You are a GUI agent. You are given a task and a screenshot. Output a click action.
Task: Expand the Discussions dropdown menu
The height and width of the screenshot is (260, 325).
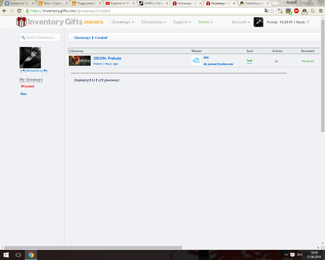[153, 22]
